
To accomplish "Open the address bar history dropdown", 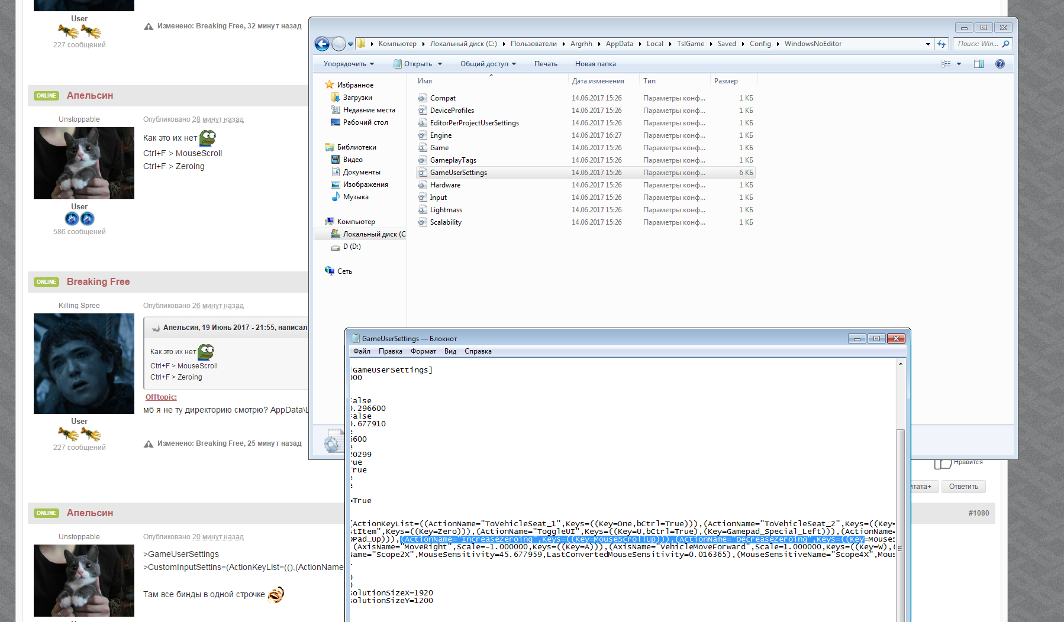I will click(x=928, y=44).
